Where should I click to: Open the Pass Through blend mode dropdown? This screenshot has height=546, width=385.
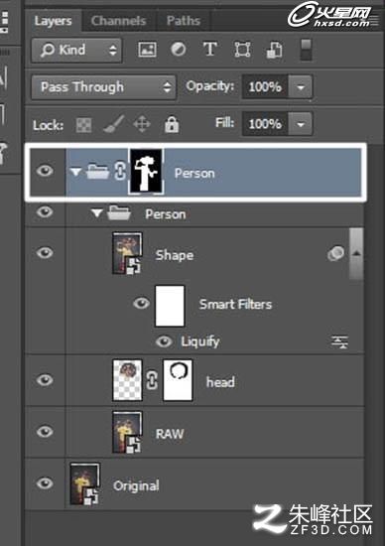click(103, 87)
